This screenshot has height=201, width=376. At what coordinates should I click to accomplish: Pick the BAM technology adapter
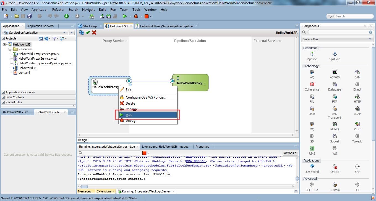(357, 74)
